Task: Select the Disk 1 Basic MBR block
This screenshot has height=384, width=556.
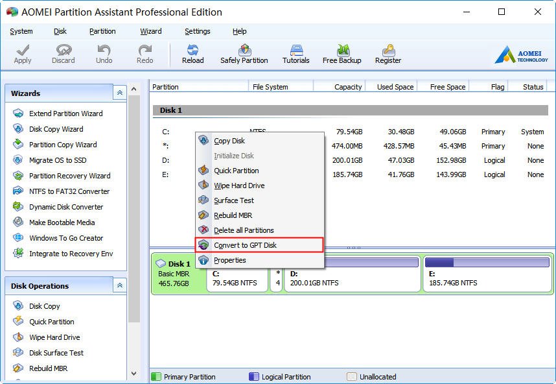Action: click(178, 273)
